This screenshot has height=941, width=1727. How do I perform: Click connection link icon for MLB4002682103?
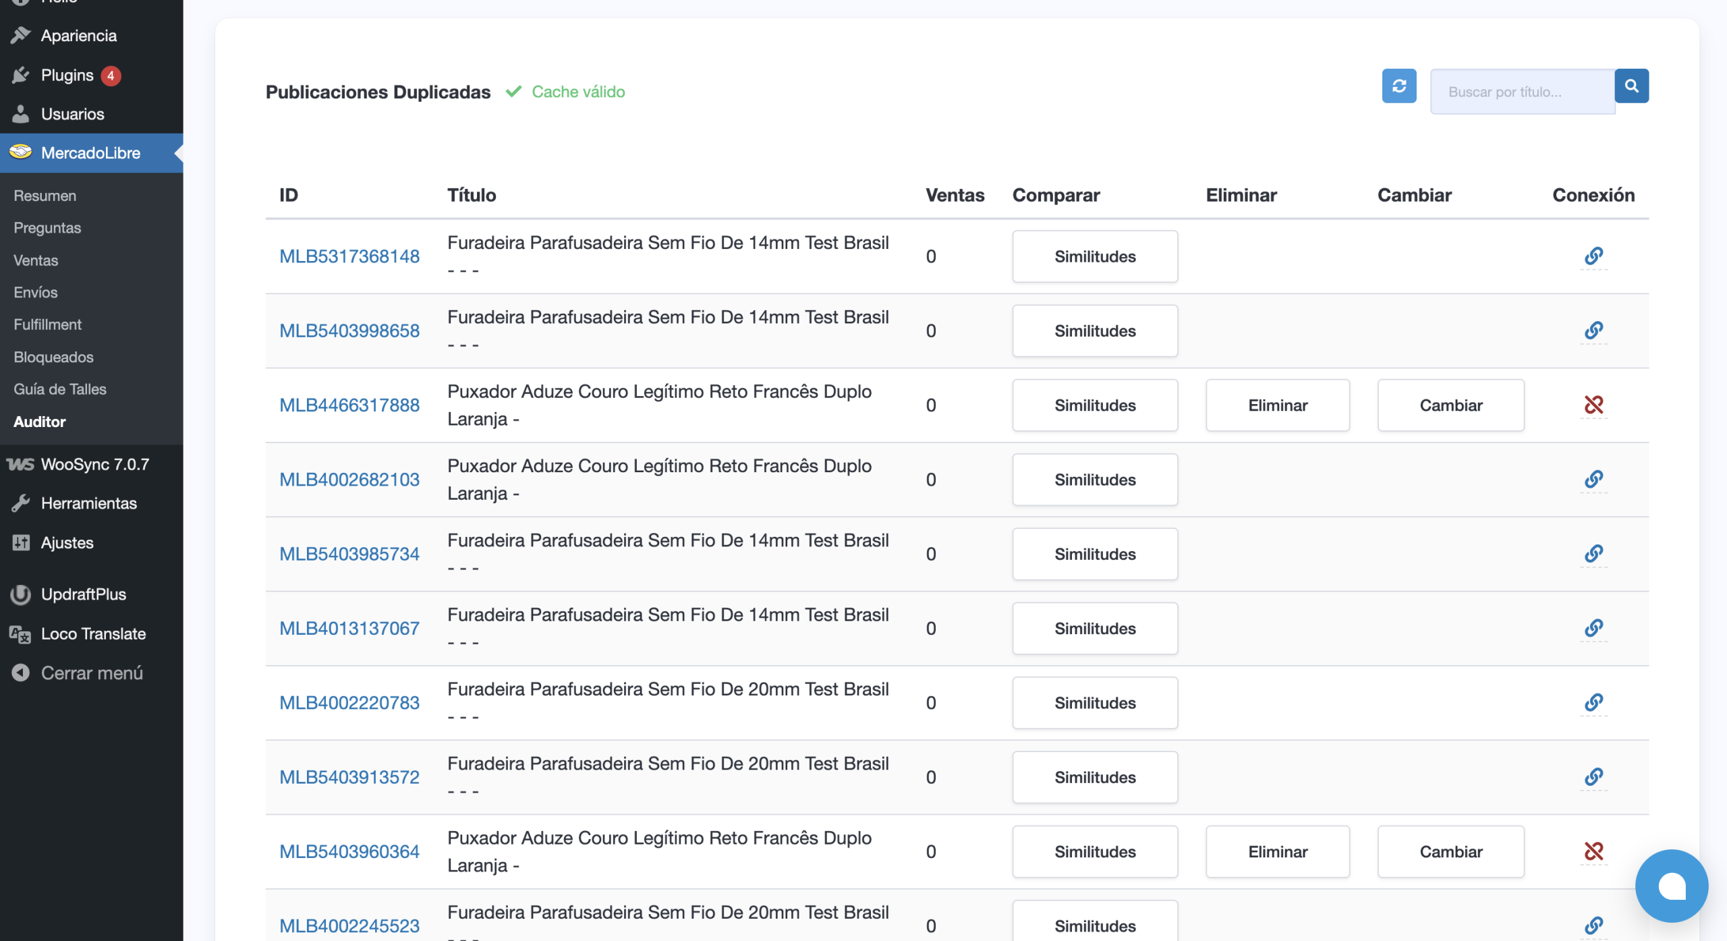pyautogui.click(x=1593, y=480)
